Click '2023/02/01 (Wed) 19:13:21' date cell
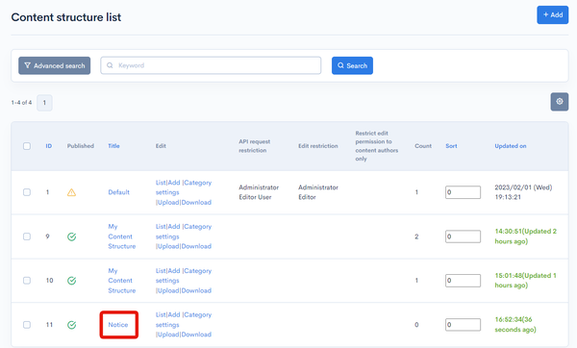577x348 pixels. (x=523, y=192)
